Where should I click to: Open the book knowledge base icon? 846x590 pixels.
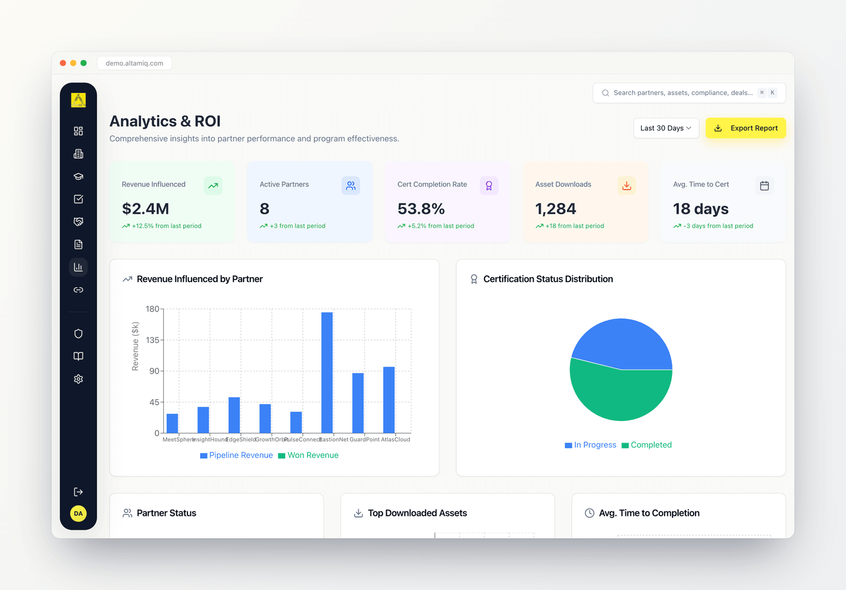click(79, 356)
